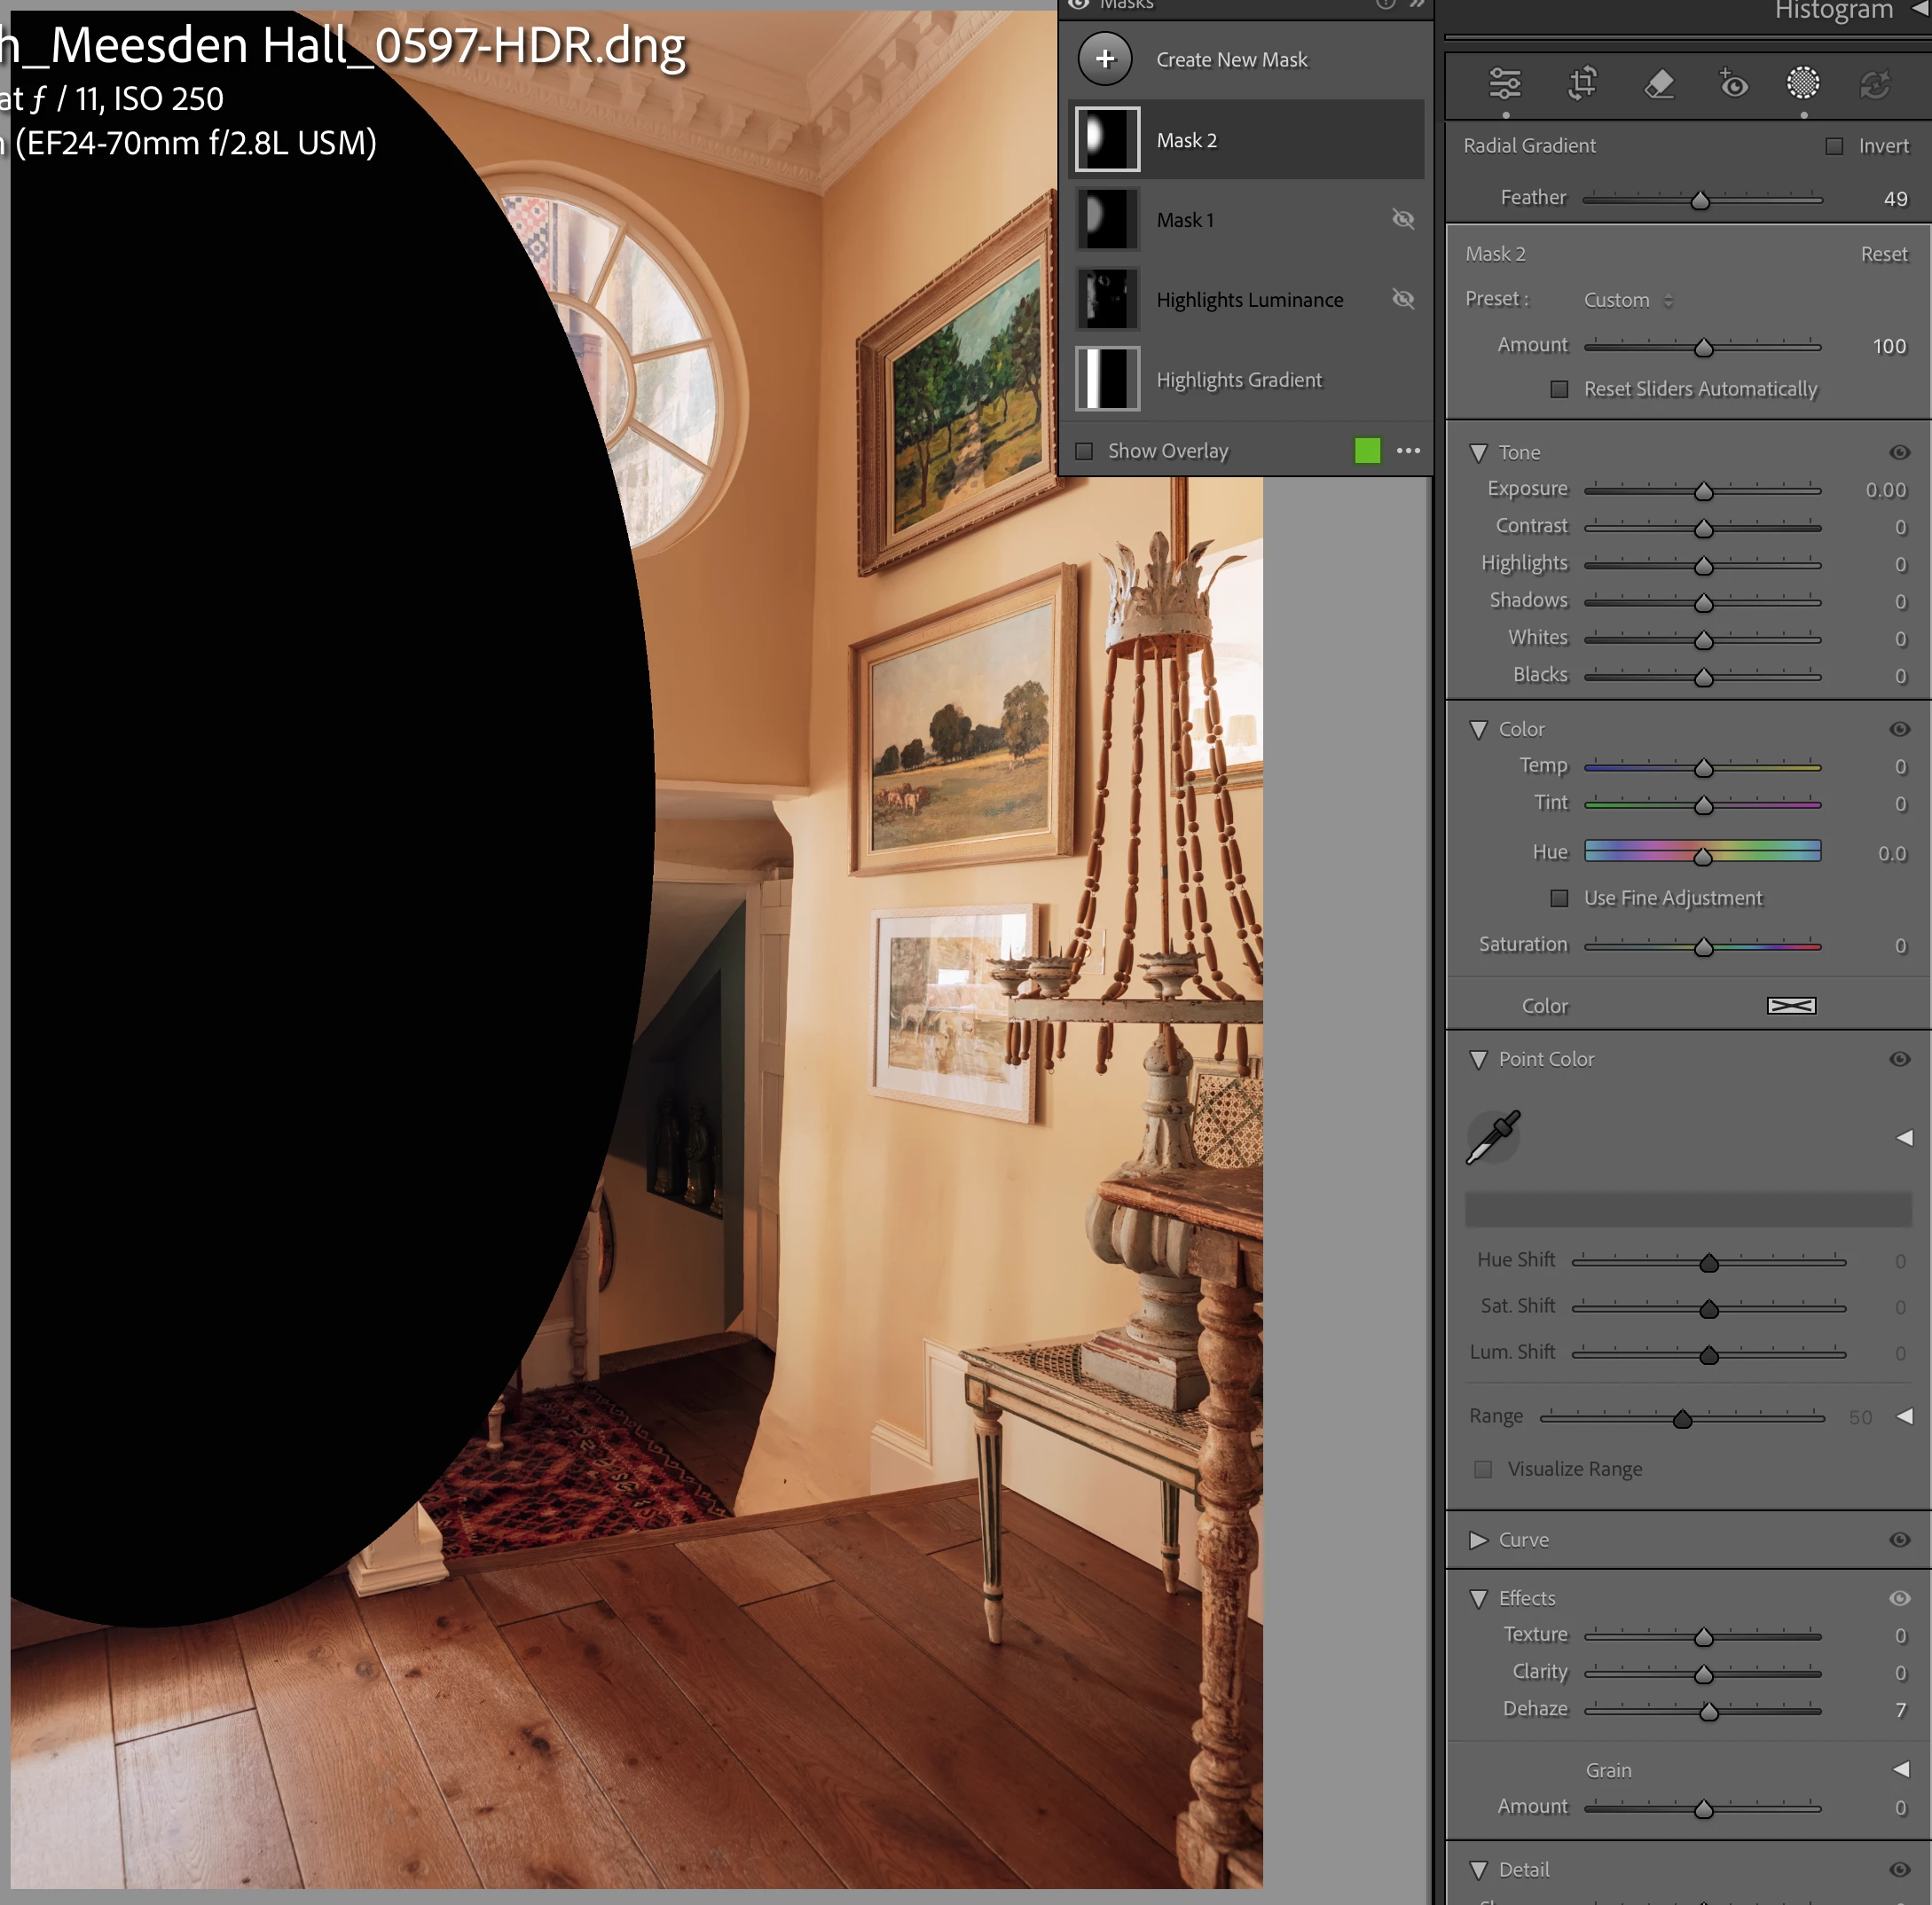Viewport: 1932px width, 1905px height.
Task: Click the Point Color eyedropper
Action: point(1493,1137)
